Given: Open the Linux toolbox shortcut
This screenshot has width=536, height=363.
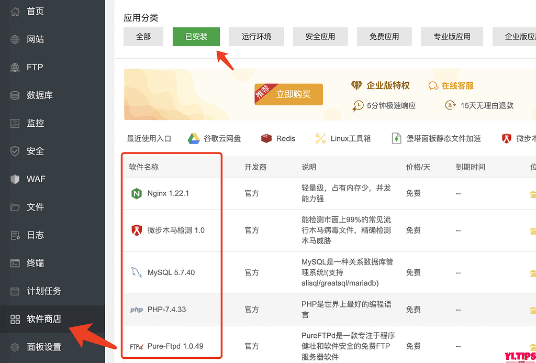Looking at the screenshot, I should click(x=343, y=138).
